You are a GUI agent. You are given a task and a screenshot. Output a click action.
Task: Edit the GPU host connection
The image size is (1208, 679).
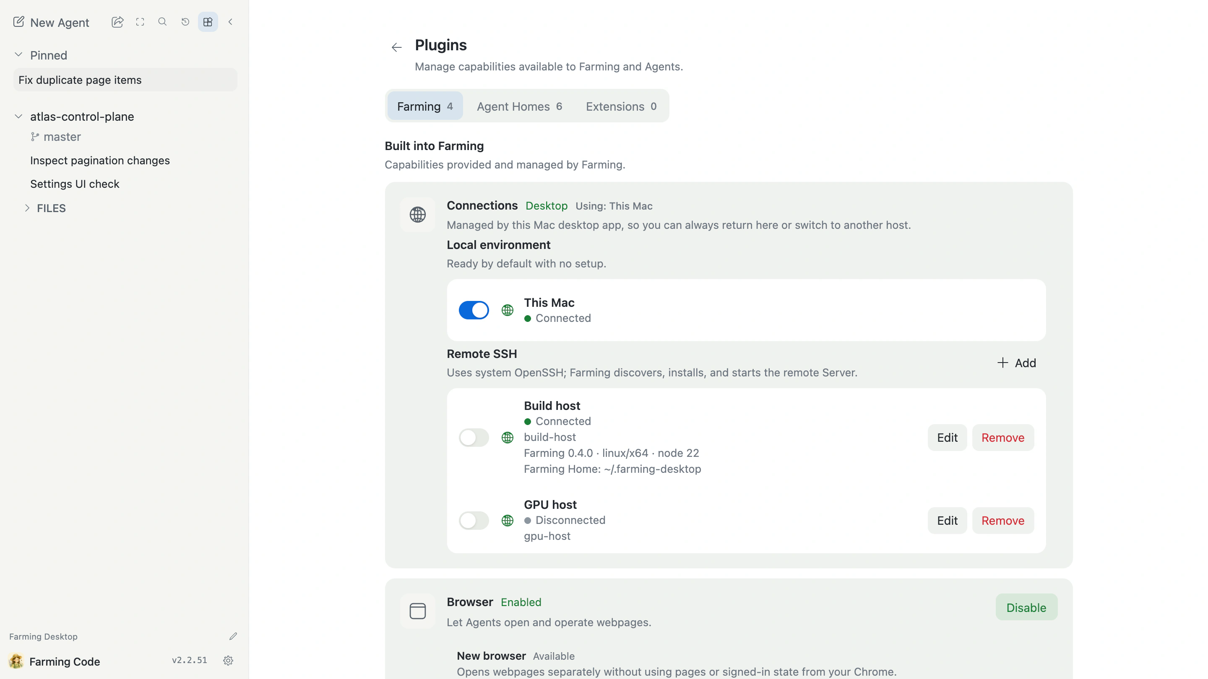click(x=947, y=521)
